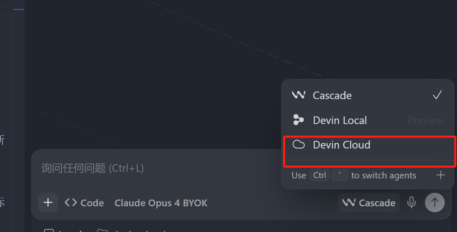This screenshot has width=457, height=232.
Task: Select Devin Local agent
Action: (367, 120)
